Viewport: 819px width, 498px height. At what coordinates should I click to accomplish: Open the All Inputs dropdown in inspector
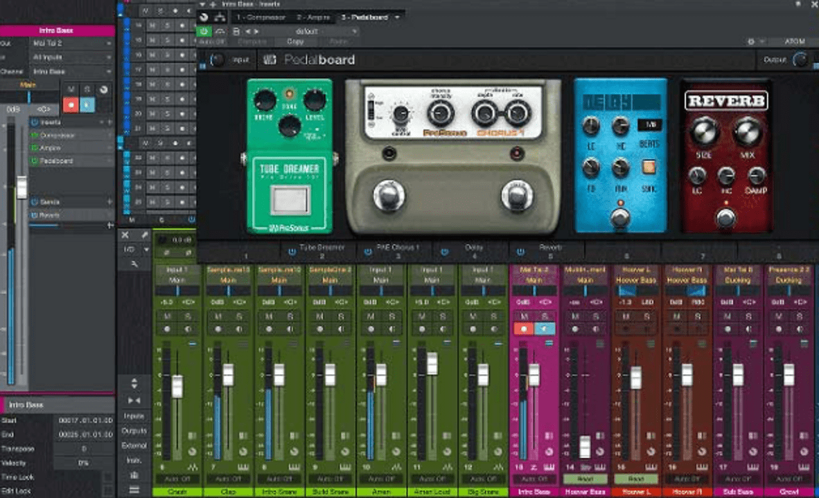(x=71, y=57)
